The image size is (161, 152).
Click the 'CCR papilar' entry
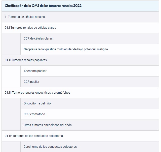tap(31, 82)
